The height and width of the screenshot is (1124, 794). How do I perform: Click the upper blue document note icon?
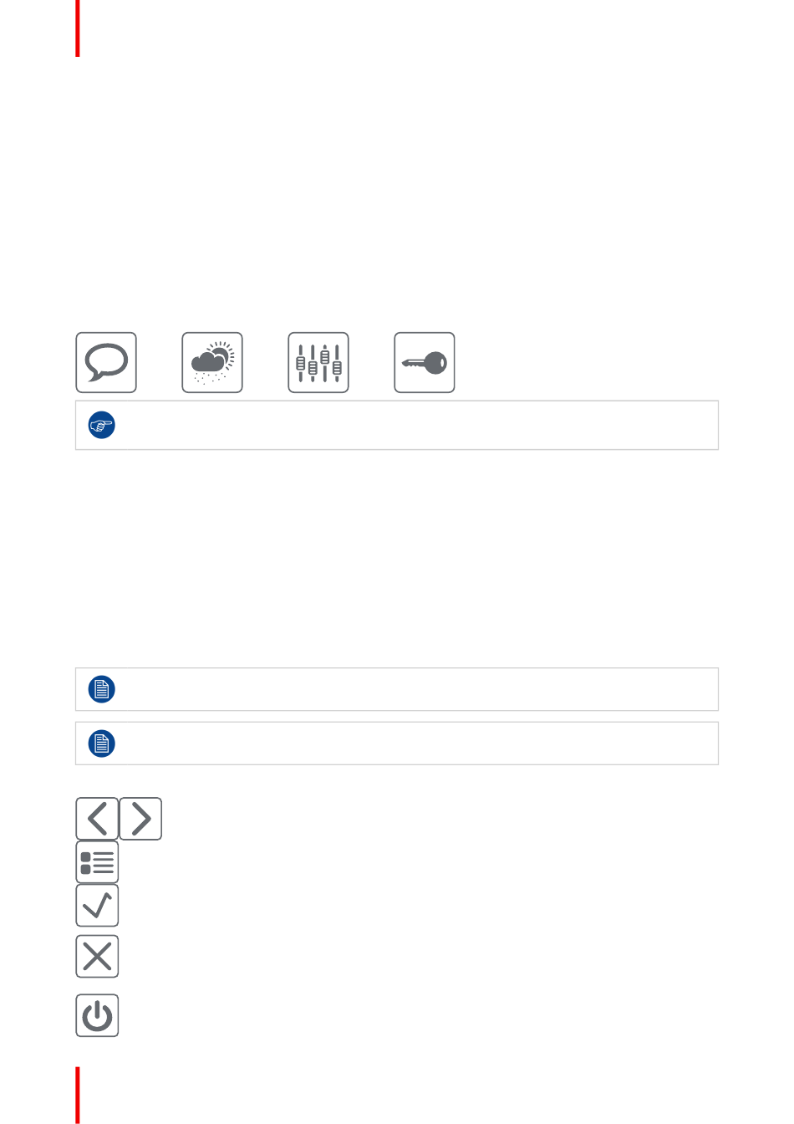102,689
